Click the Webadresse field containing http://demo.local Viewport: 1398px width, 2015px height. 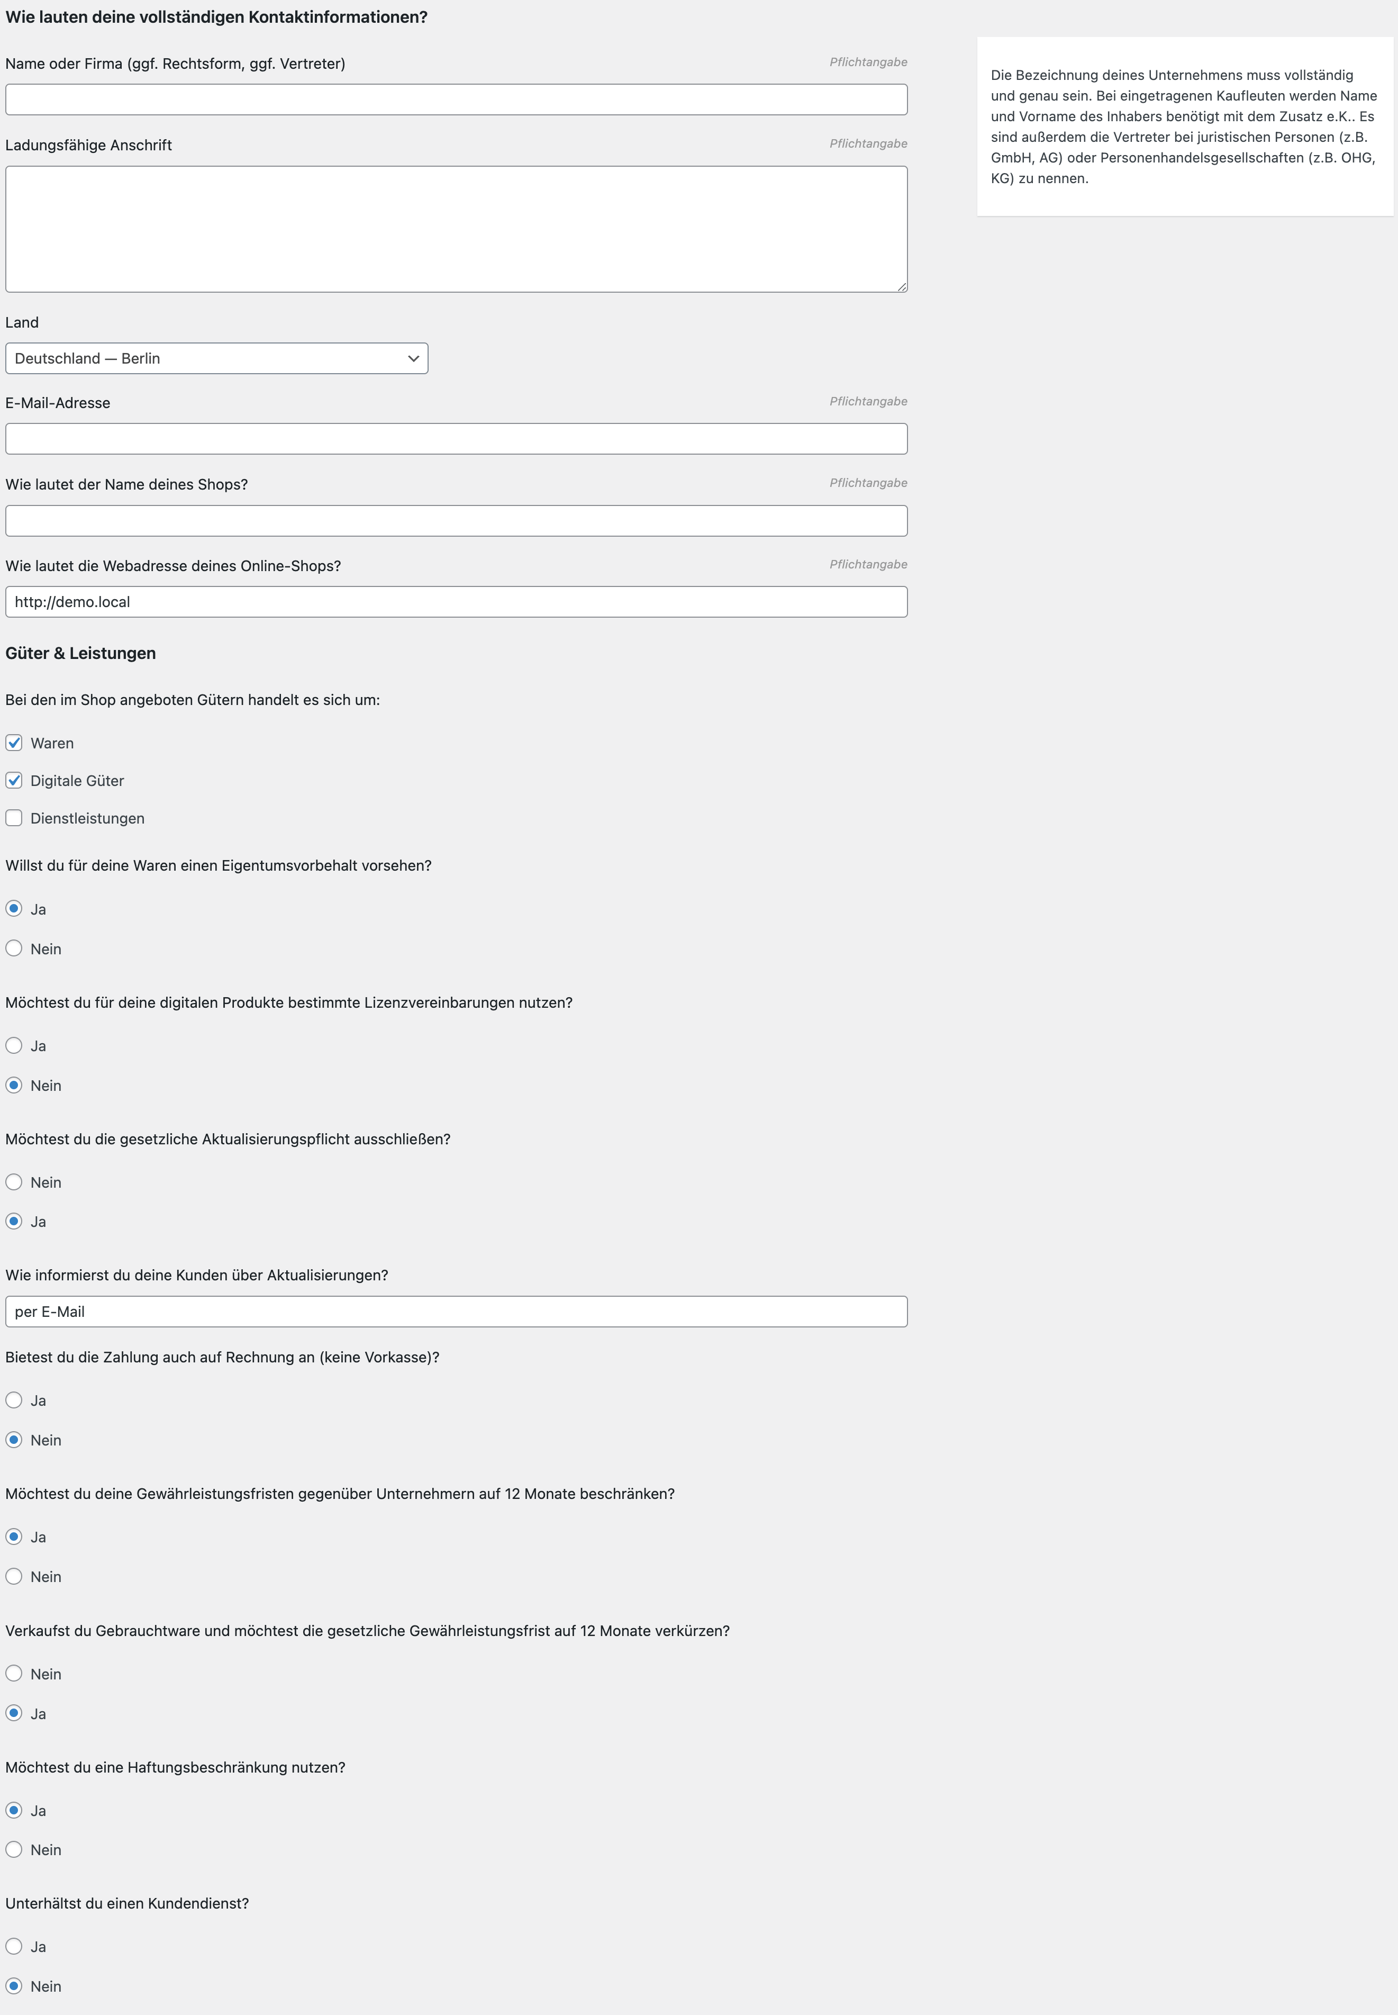(x=456, y=602)
